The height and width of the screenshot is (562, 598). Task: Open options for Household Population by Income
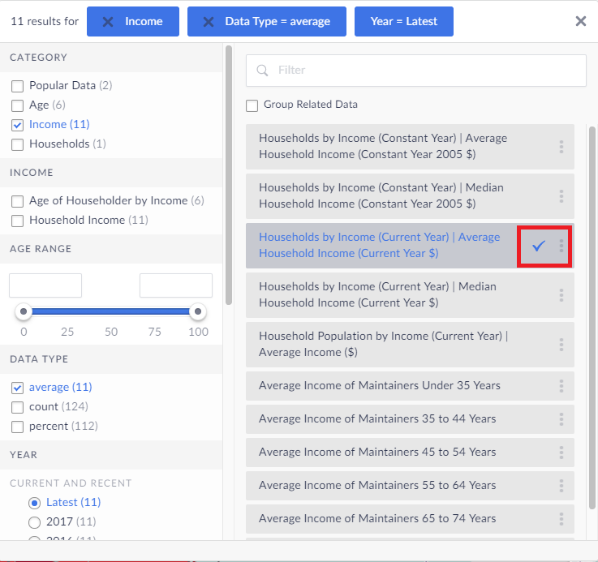[x=561, y=345]
